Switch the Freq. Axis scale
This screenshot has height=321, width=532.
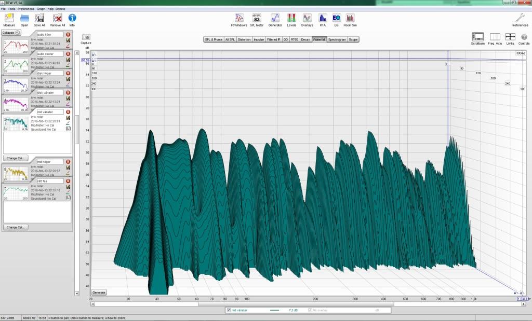click(495, 37)
